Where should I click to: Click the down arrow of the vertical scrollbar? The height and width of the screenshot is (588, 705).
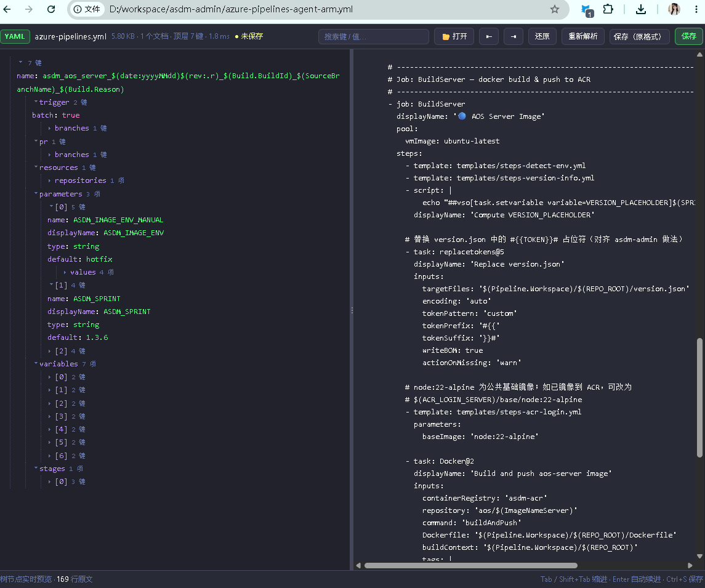699,556
